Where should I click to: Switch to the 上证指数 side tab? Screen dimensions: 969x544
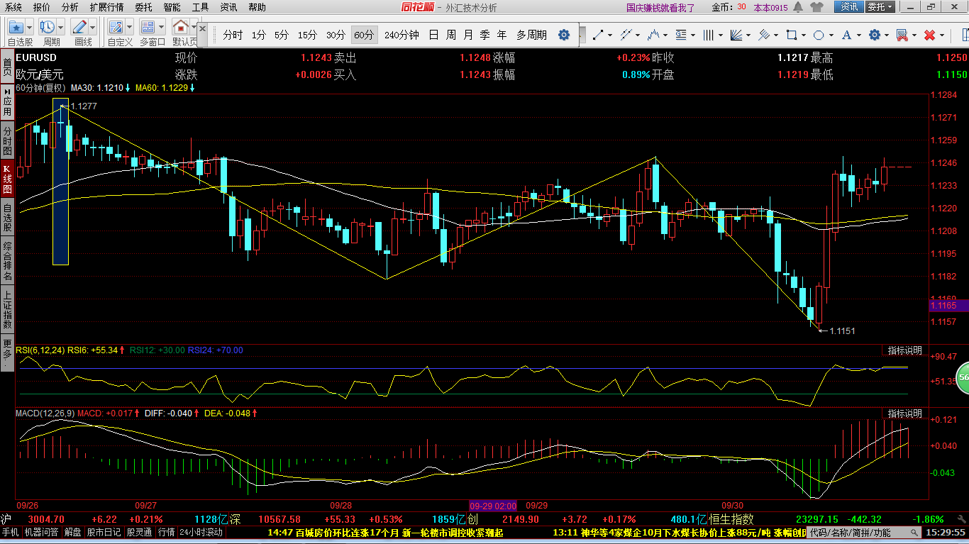[x=7, y=309]
